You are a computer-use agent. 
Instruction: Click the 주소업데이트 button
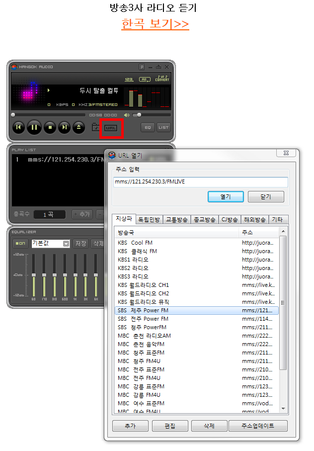(258, 426)
